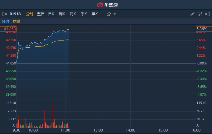Open the pencil drawing tool
Viewport: 212px width, 134px height.
point(192,14)
